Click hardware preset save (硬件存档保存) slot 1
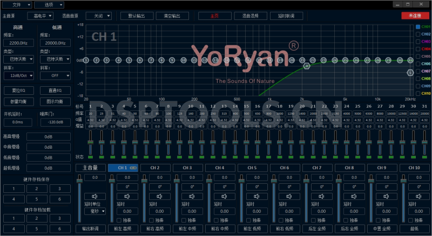Image resolution: width=432 pixels, height=236 pixels. point(14,189)
